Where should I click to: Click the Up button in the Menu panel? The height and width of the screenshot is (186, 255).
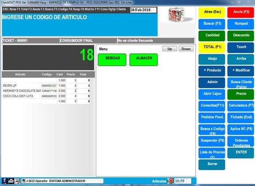[x=170, y=49]
